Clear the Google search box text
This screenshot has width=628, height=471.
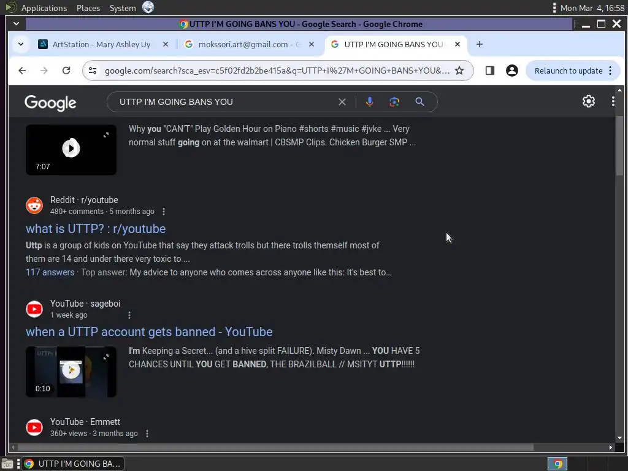click(x=342, y=102)
